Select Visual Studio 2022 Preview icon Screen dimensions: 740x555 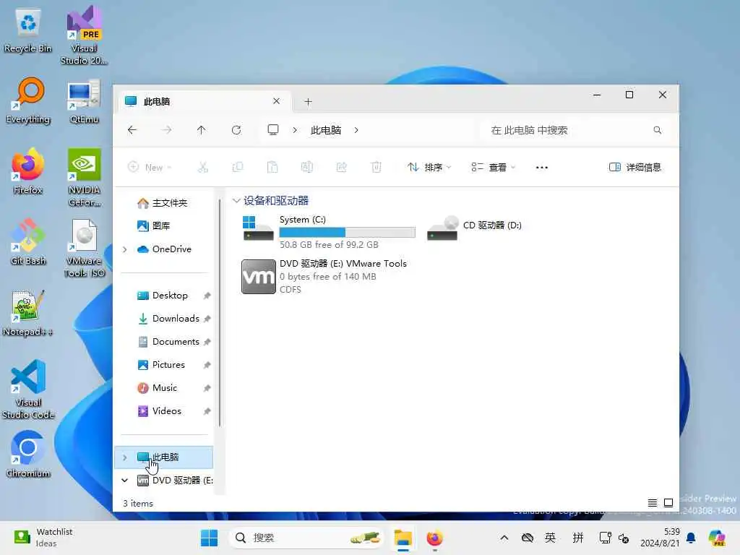(84, 36)
